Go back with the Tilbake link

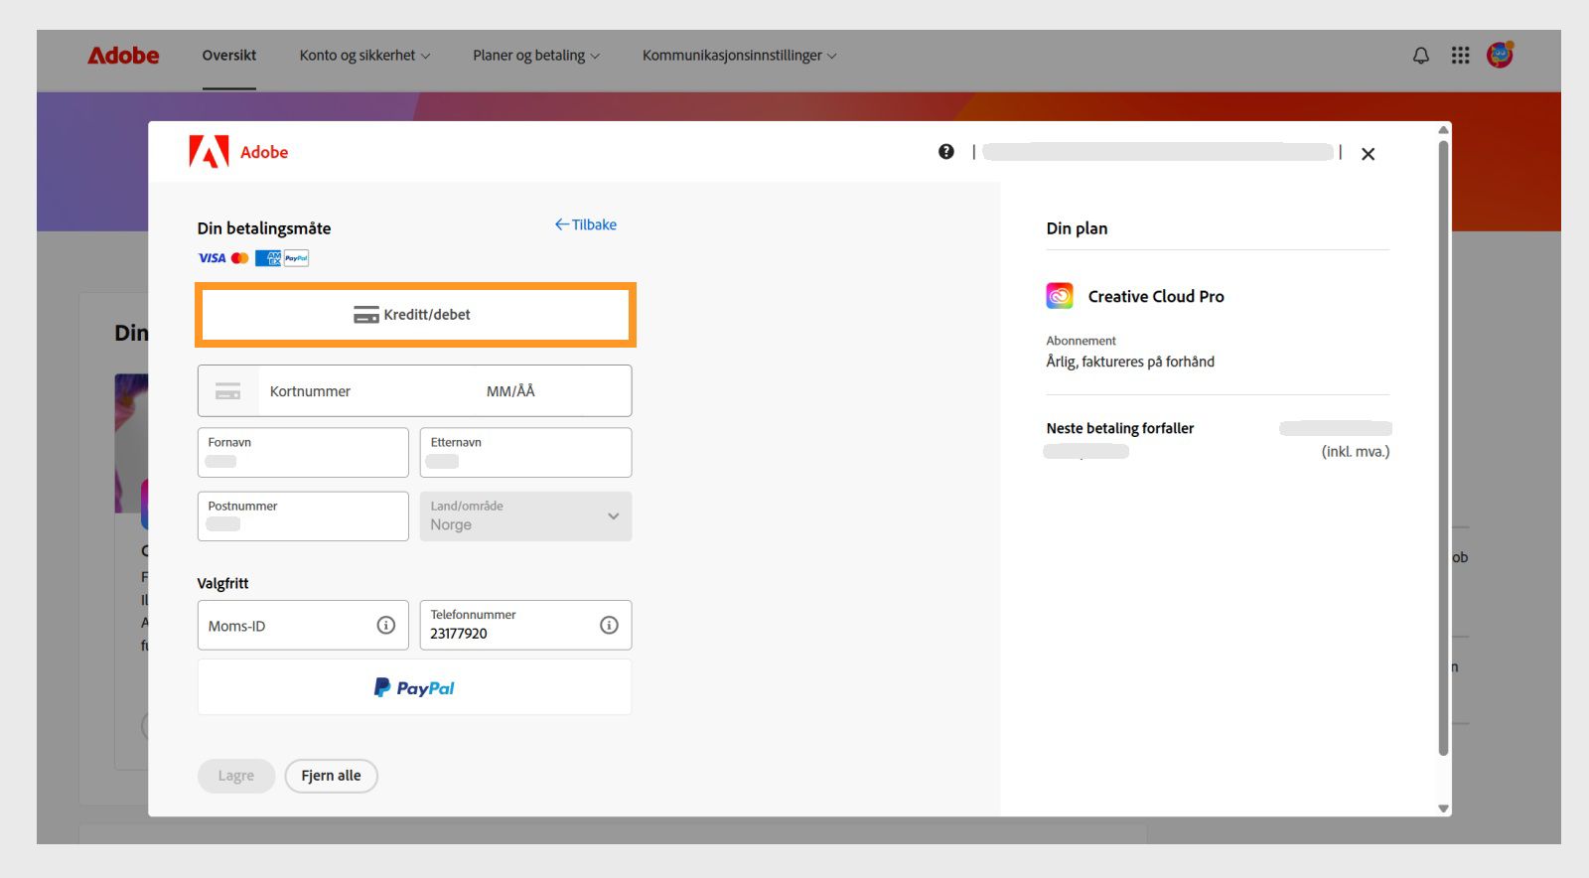click(586, 224)
